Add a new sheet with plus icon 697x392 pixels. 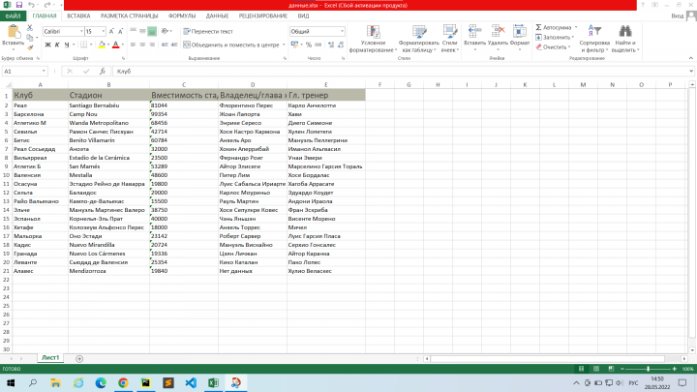[79, 359]
